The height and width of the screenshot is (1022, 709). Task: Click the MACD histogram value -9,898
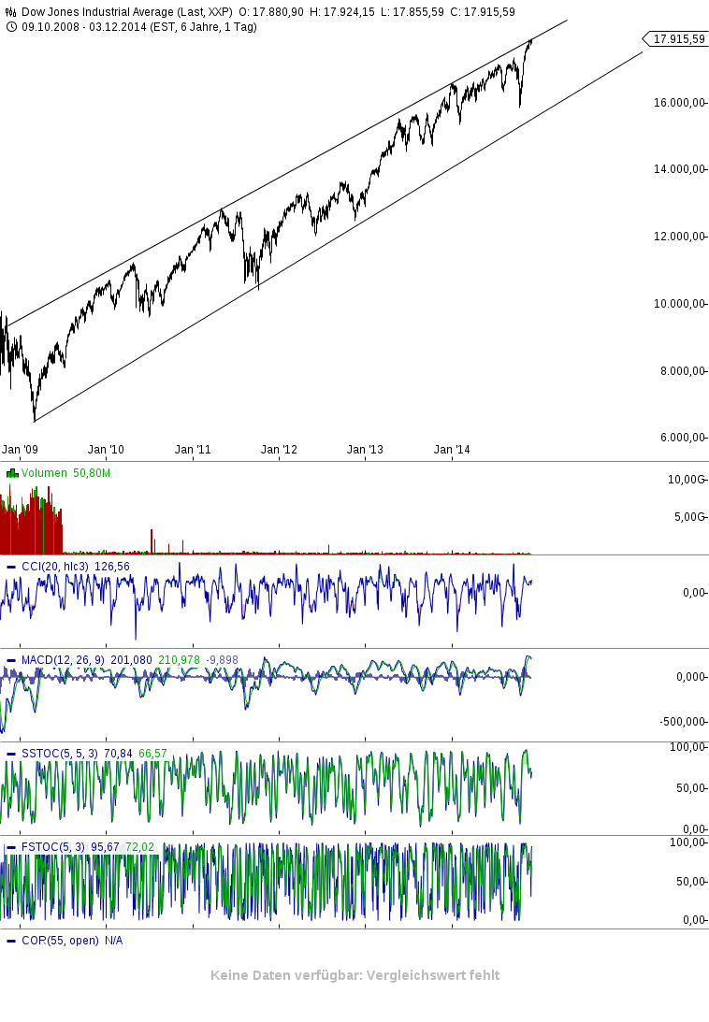[x=223, y=660]
